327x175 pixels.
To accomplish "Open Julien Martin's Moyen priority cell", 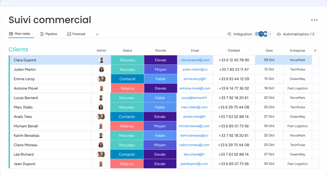I will coord(161,69).
